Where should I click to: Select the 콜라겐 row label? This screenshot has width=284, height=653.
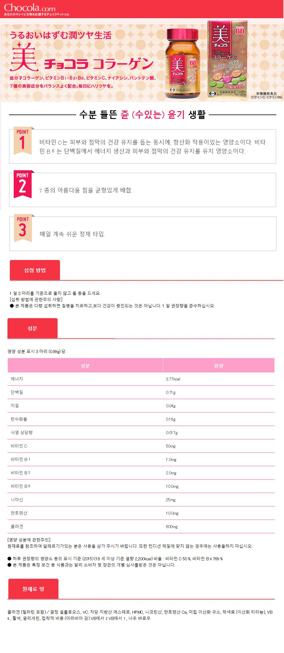(x=17, y=527)
